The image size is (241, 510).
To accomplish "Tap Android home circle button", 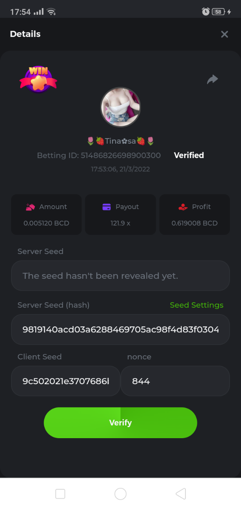I will coord(120,494).
